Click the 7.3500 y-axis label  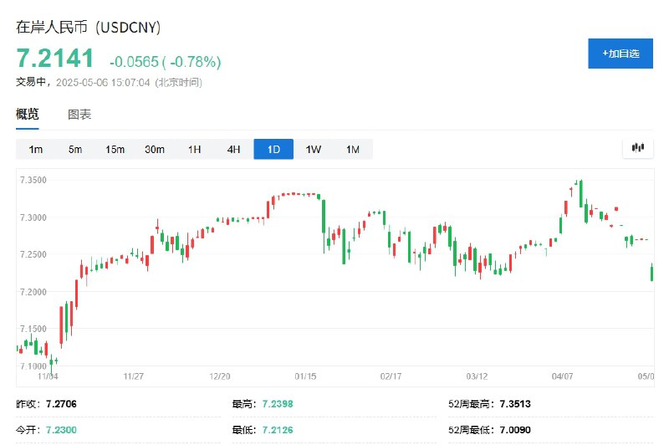tap(33, 180)
